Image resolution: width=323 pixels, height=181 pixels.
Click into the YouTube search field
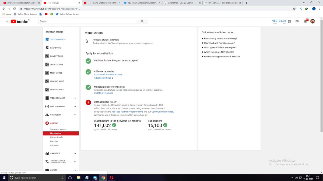tap(88, 21)
